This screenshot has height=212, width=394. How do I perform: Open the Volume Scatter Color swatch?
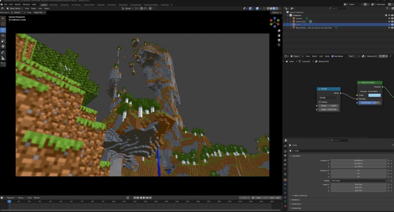pos(374,95)
